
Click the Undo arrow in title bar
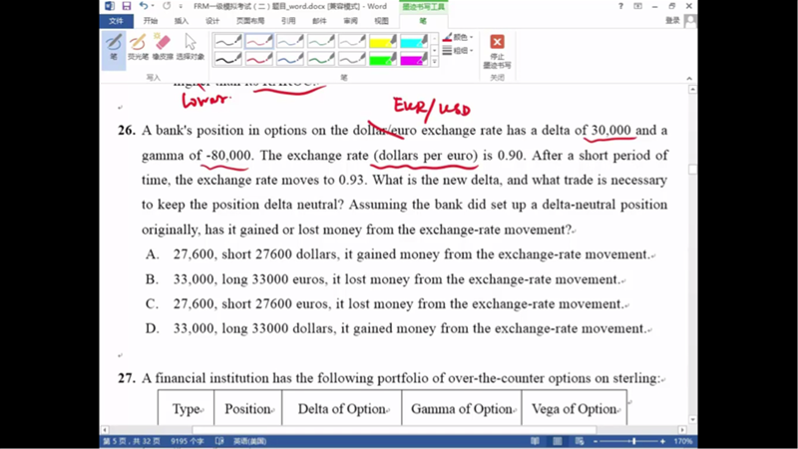pos(144,7)
